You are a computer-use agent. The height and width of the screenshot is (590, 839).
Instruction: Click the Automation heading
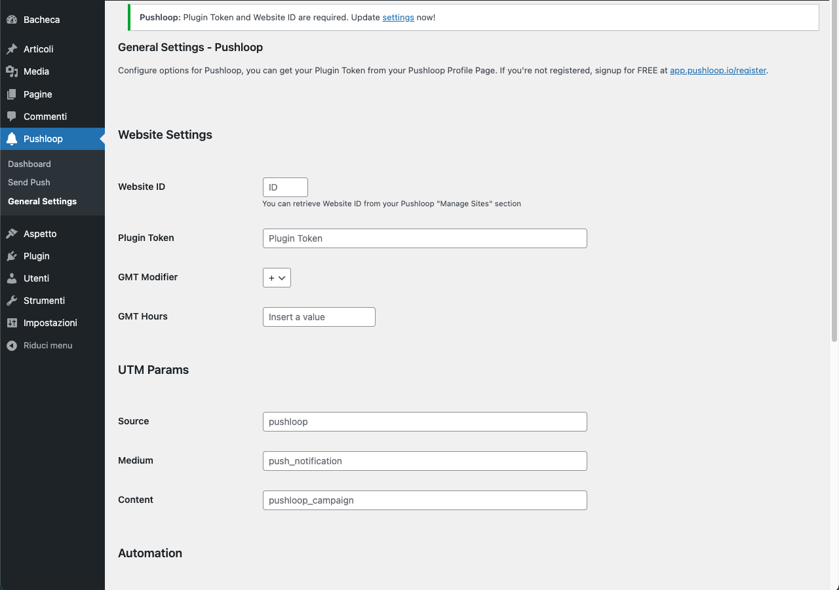(150, 553)
